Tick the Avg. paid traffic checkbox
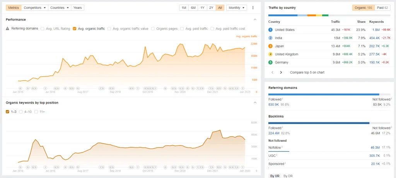Image resolution: width=396 pixels, height=178 pixels. (182, 29)
